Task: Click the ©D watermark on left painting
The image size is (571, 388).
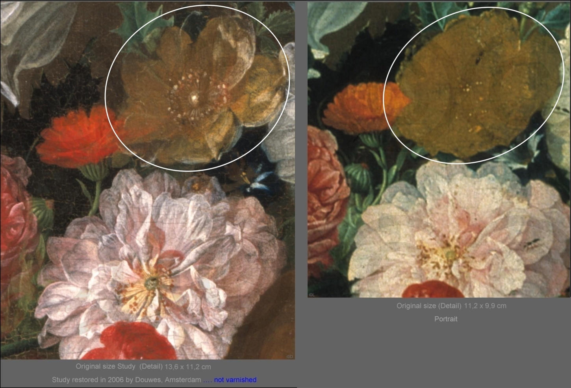Action: pos(289,357)
